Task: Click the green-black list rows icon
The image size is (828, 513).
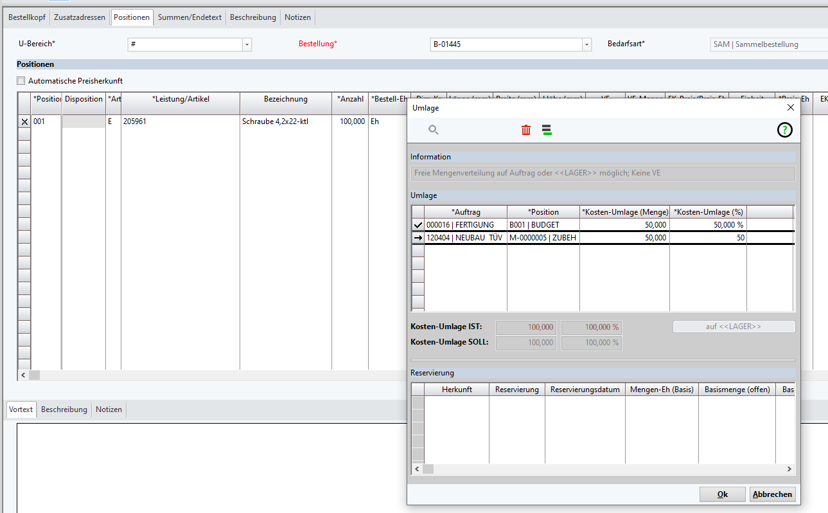Action: pyautogui.click(x=547, y=130)
